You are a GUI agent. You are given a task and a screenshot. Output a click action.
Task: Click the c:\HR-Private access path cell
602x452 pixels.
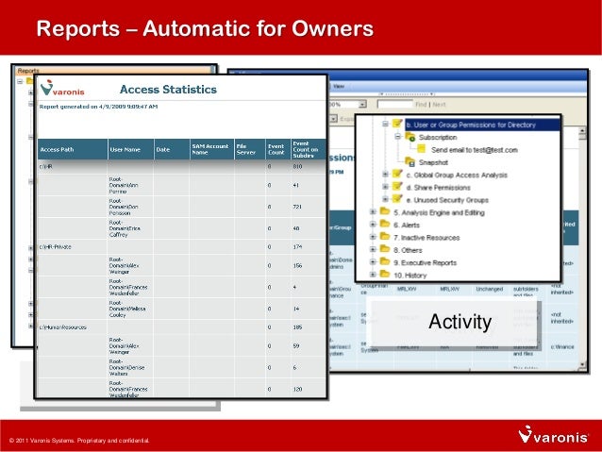pos(73,247)
